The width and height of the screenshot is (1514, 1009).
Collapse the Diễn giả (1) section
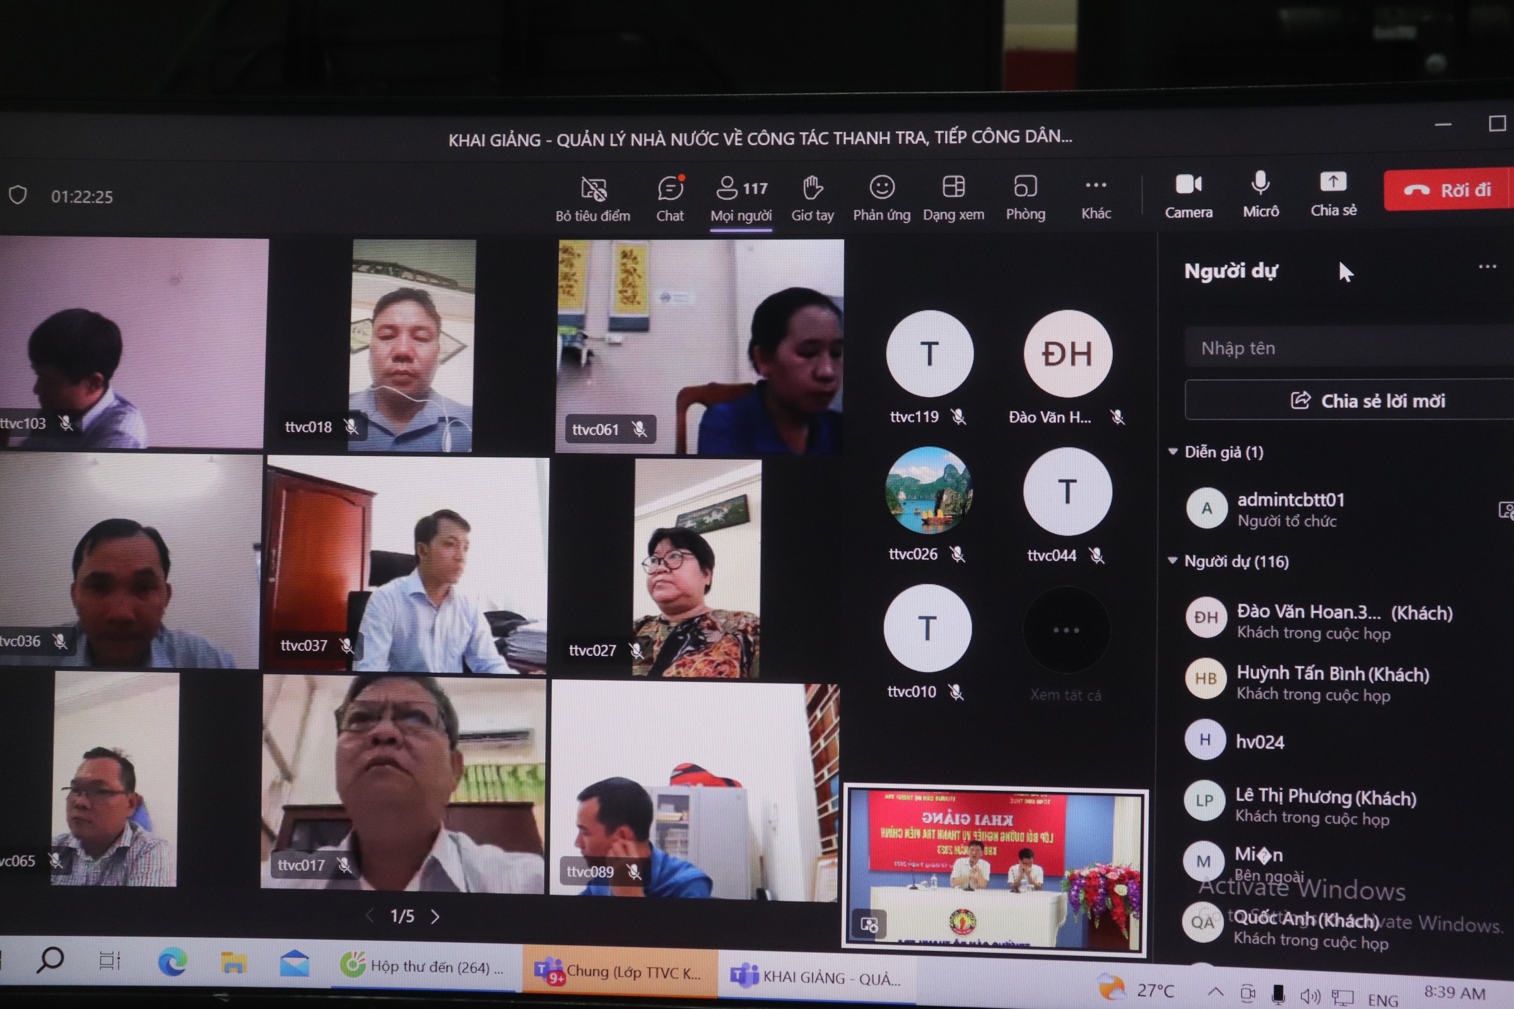[1173, 451]
